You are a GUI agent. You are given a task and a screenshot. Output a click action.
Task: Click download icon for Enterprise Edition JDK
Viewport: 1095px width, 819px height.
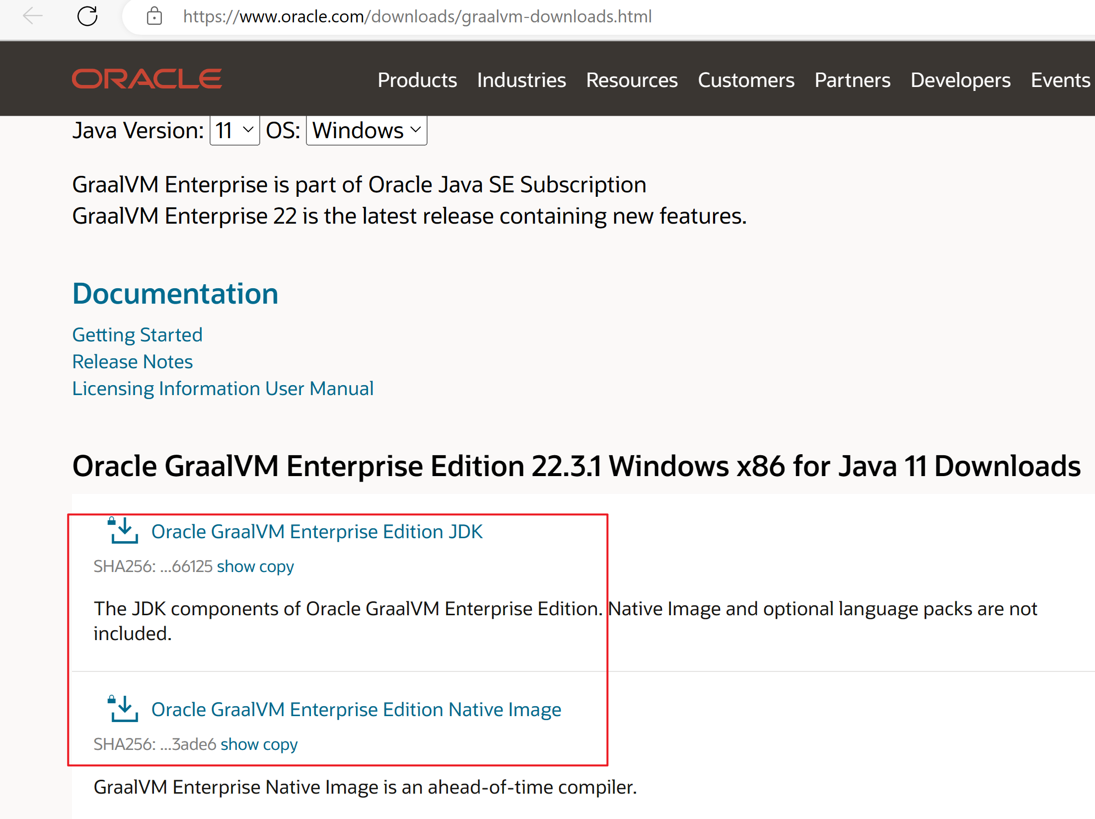tap(123, 531)
